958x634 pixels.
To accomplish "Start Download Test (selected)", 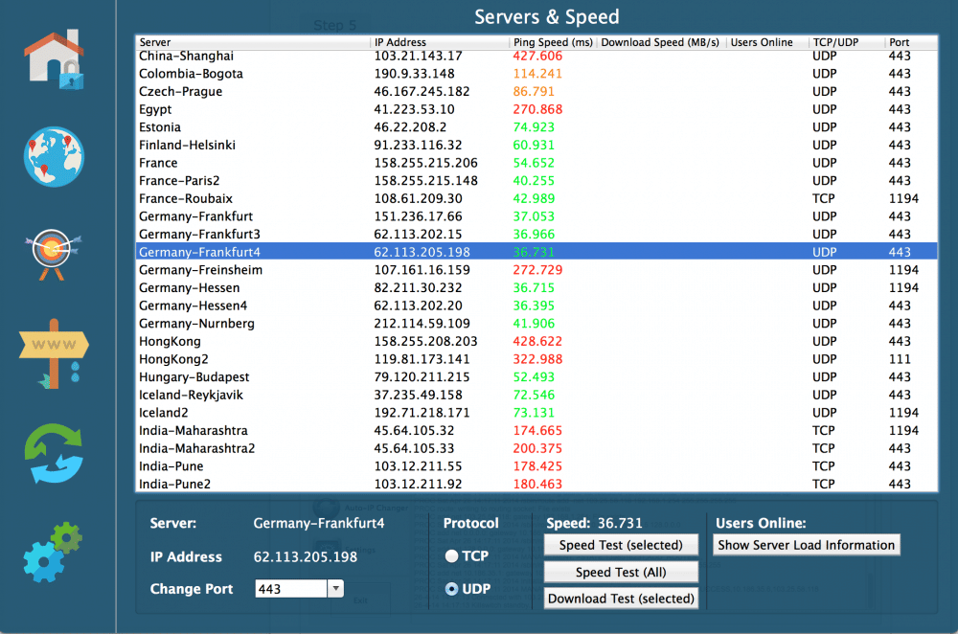I will pyautogui.click(x=621, y=598).
